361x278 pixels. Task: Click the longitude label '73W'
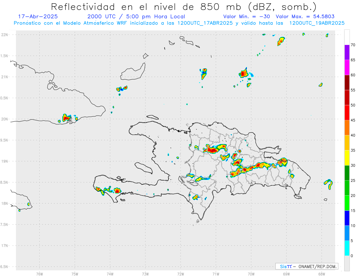click(x=145, y=274)
